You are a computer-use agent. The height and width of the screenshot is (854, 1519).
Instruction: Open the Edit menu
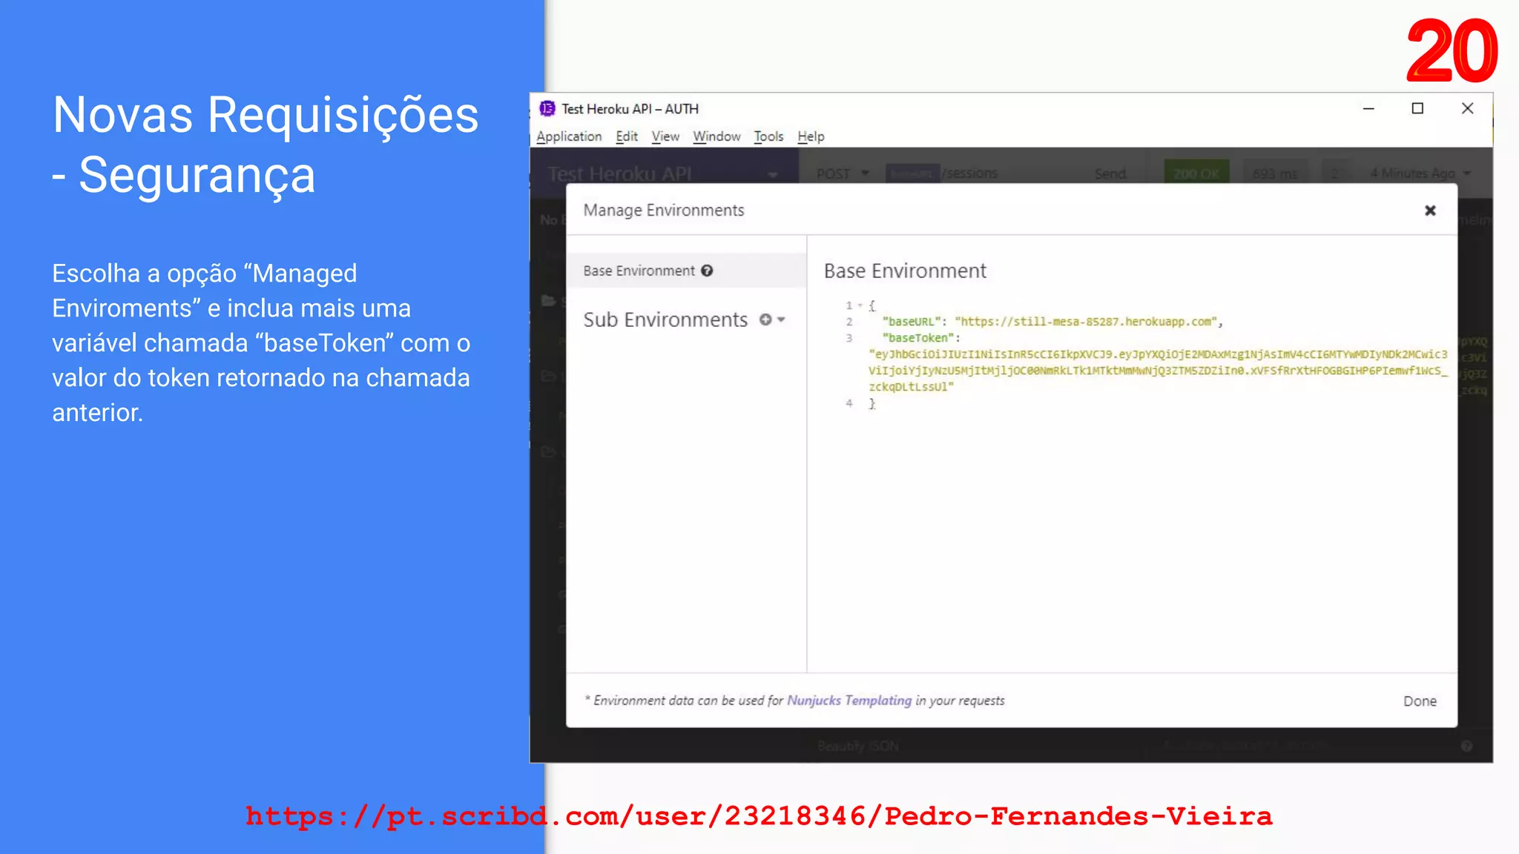[626, 136]
